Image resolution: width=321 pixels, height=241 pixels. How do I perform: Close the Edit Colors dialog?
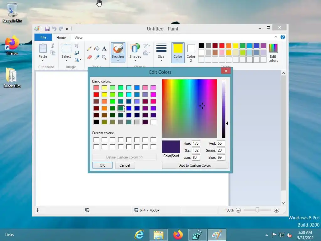pos(226,71)
